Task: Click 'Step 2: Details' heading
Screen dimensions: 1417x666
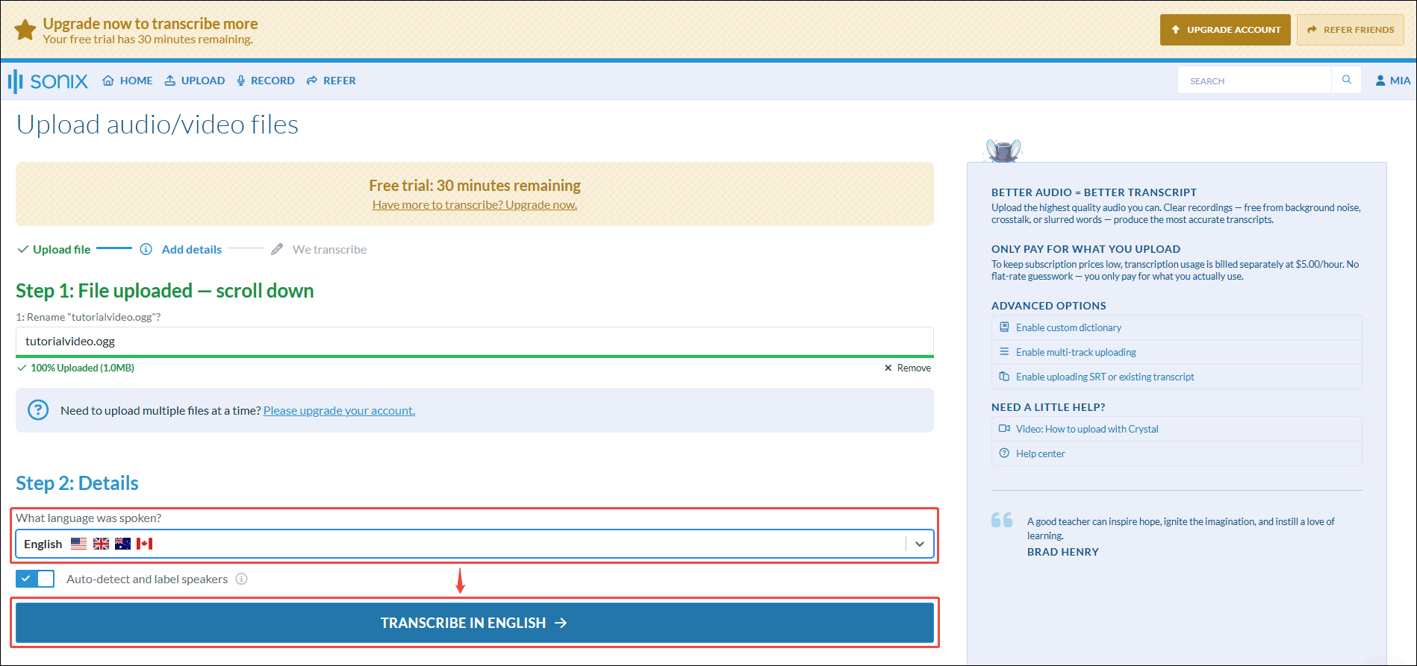Action: [77, 483]
